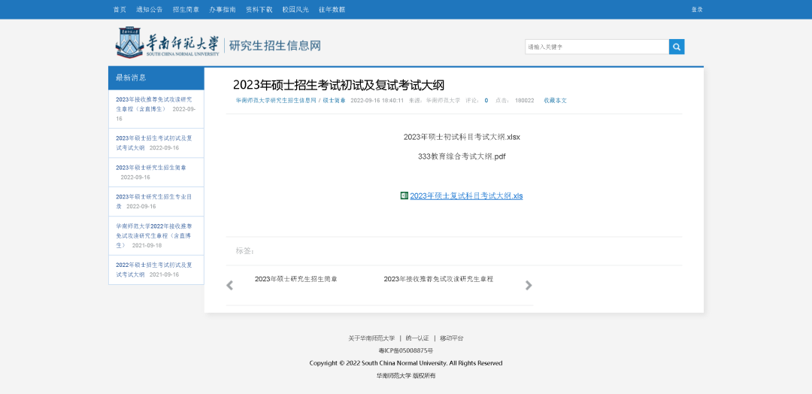The height and width of the screenshot is (394, 812).
Task: Open the 资料下载 navigation item
Action: point(259,9)
